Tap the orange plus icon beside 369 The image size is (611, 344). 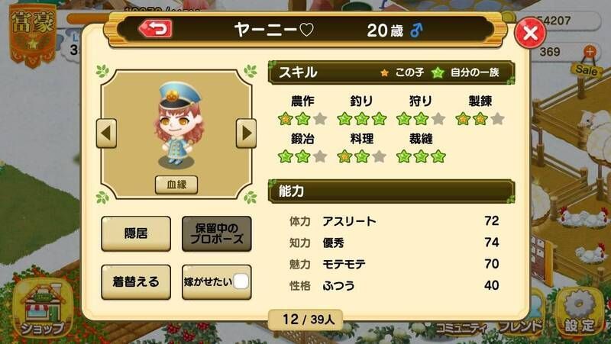(590, 51)
